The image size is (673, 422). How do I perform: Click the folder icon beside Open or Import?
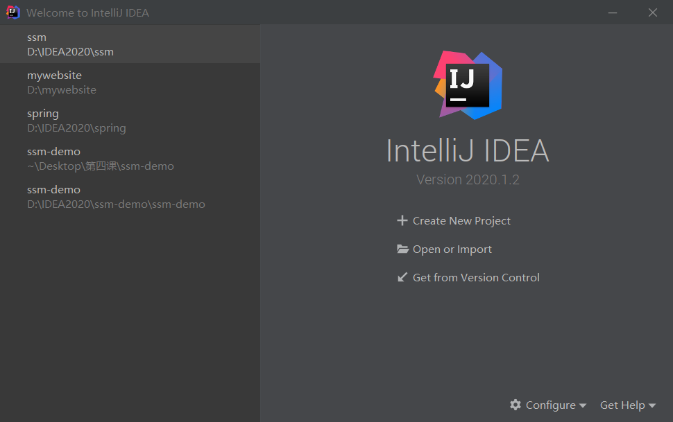point(402,249)
